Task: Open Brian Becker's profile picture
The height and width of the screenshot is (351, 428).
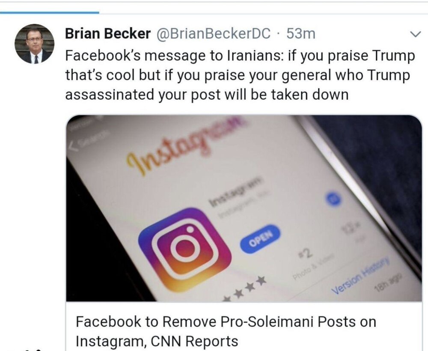Action: click(x=34, y=44)
